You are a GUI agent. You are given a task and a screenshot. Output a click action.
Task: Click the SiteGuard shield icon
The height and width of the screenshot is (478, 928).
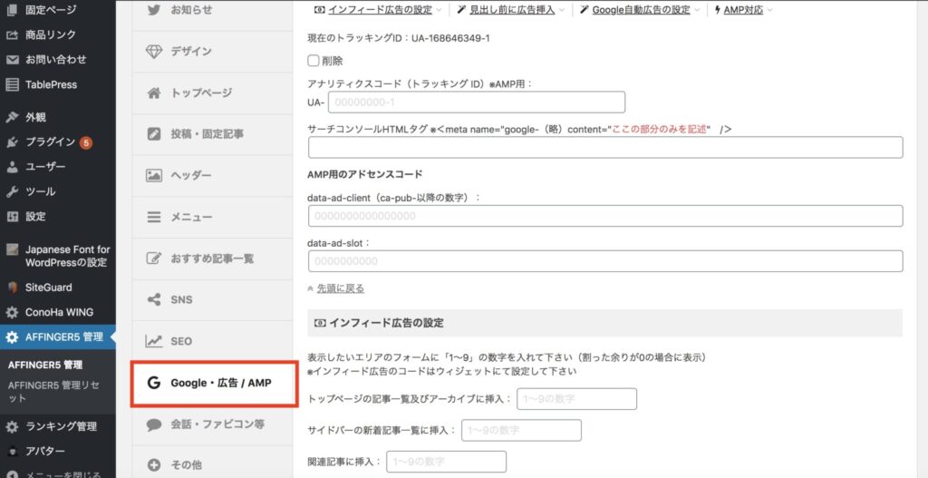click(12, 288)
